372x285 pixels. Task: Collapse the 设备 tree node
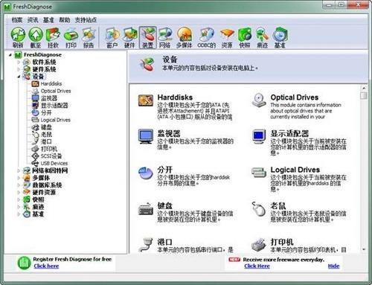pyautogui.click(x=19, y=77)
